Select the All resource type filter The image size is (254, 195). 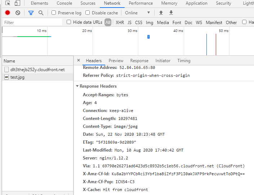[108, 22]
